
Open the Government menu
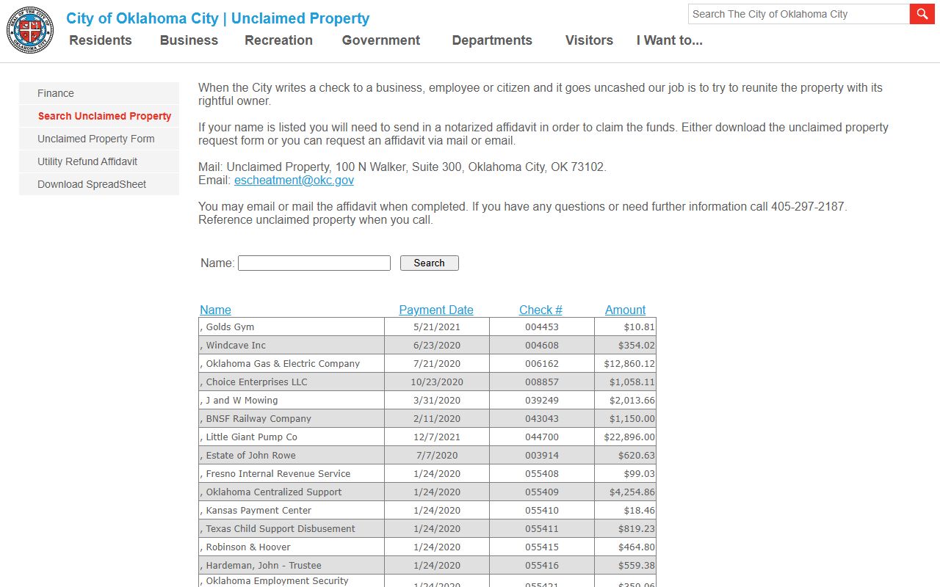(x=381, y=40)
